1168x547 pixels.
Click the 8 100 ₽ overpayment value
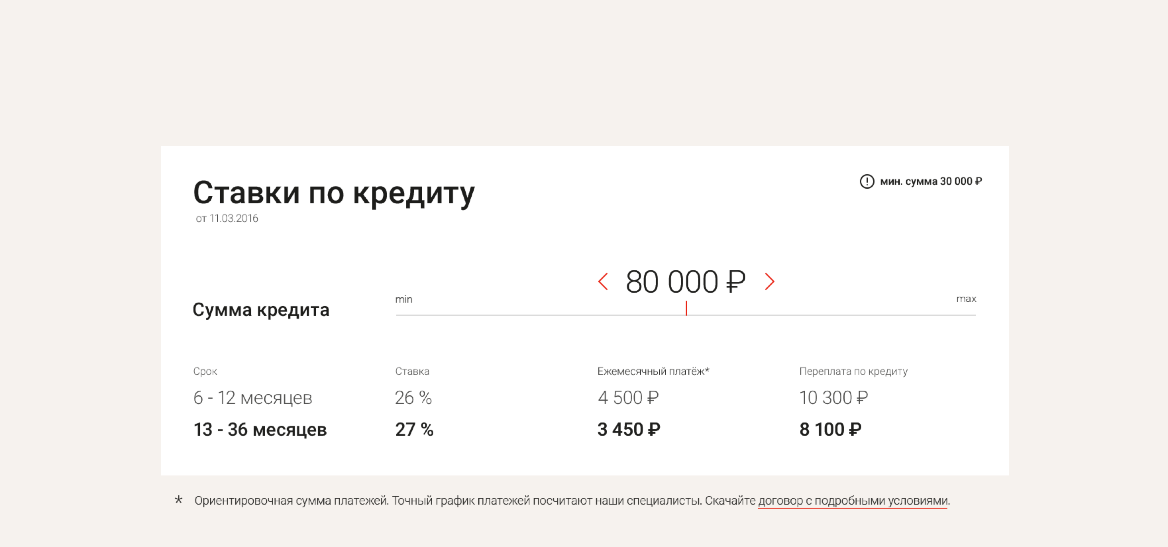click(830, 429)
